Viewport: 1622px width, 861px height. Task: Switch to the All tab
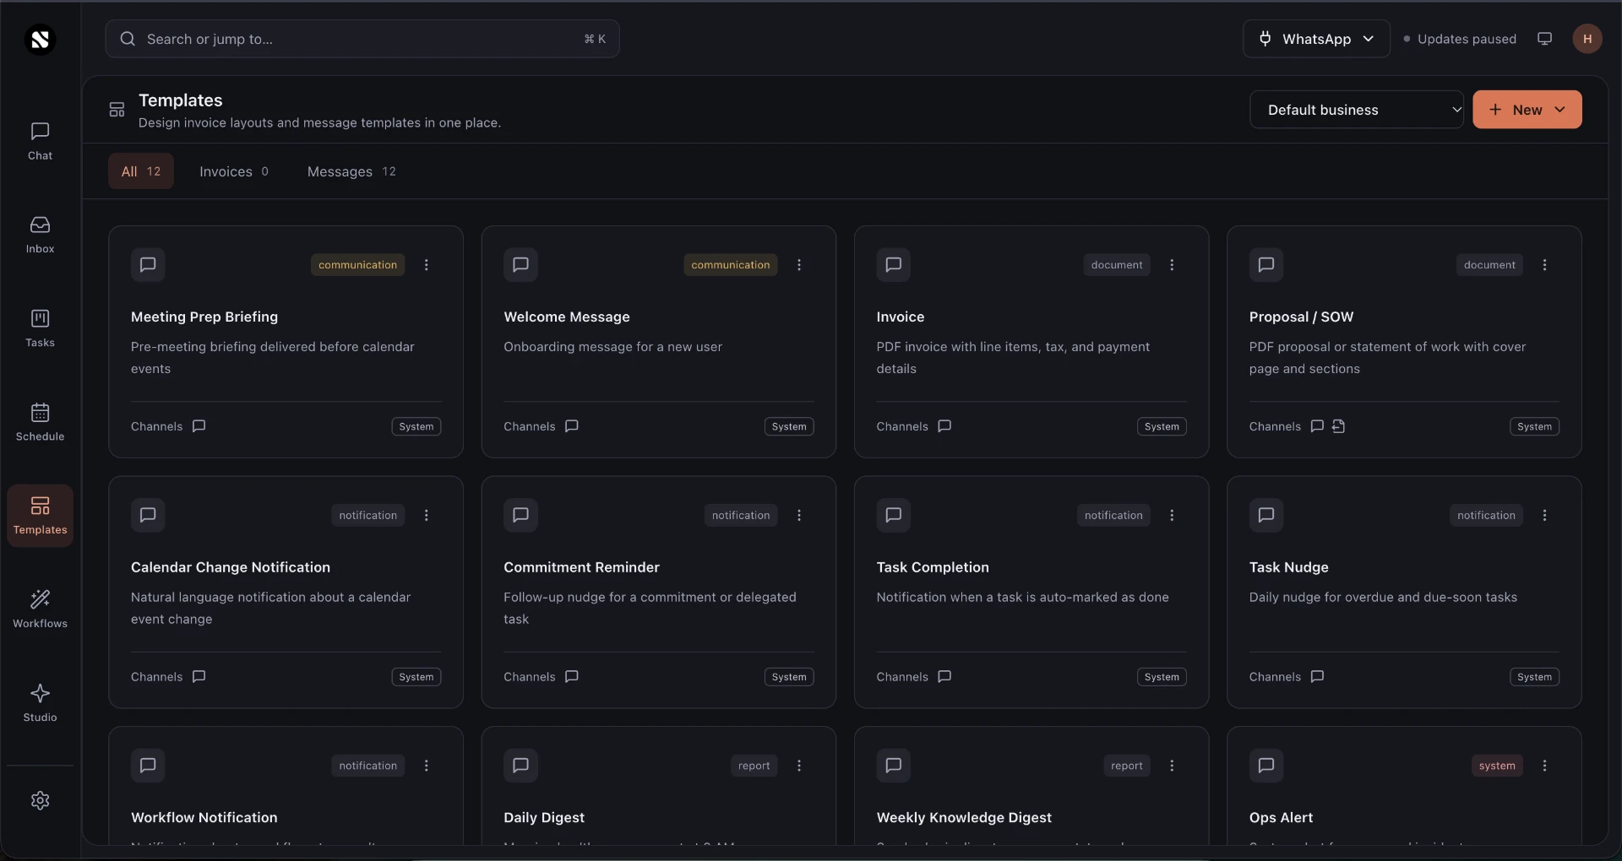[x=141, y=171]
